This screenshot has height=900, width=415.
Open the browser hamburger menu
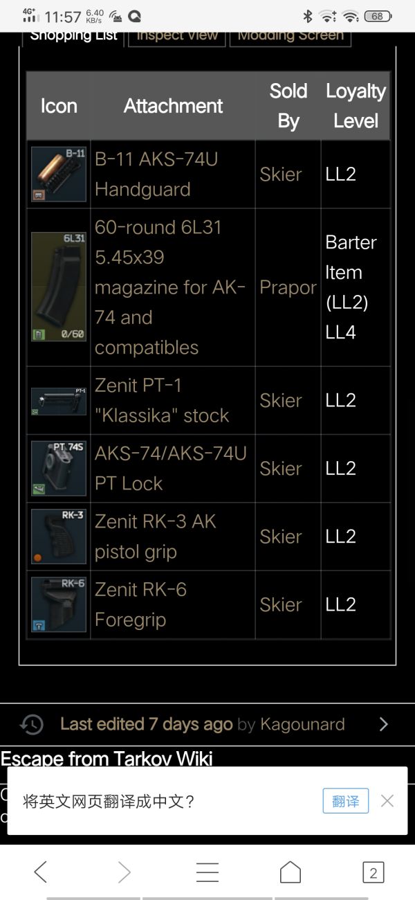[x=207, y=872]
